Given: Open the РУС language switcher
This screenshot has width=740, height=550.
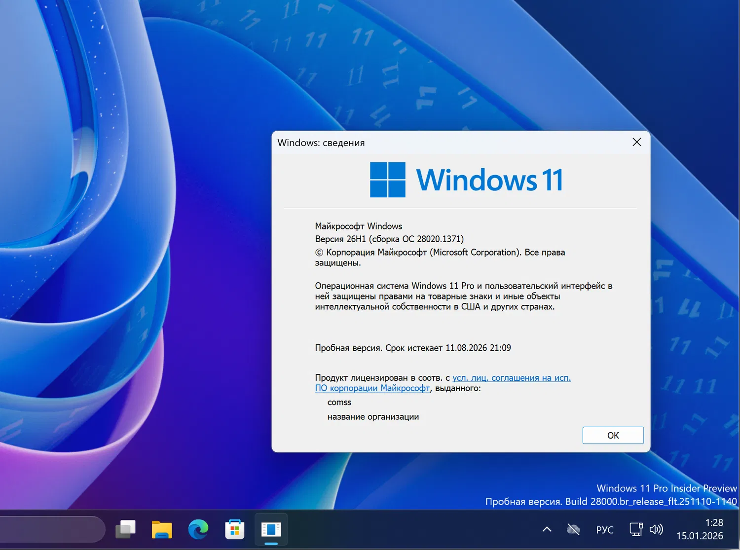Looking at the screenshot, I should pos(604,529).
